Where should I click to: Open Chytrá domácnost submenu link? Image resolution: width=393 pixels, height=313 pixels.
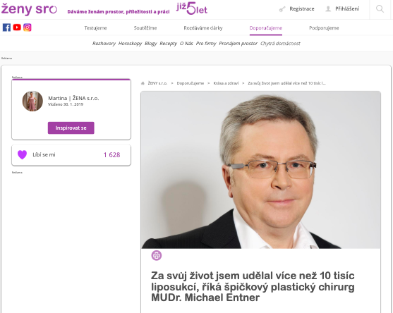(280, 44)
